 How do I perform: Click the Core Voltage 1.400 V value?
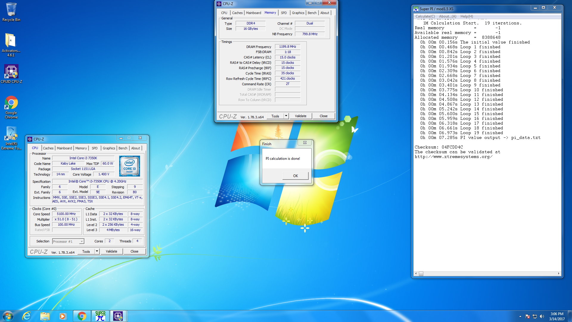[104, 174]
